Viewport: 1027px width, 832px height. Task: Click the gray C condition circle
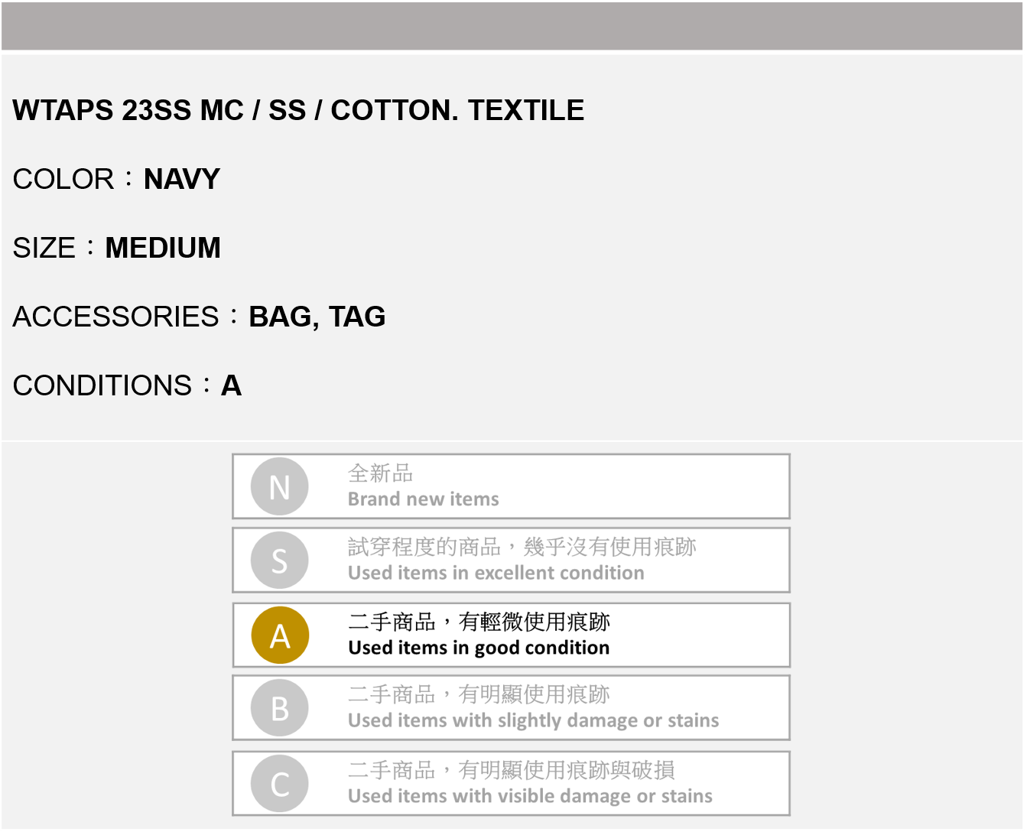280,784
